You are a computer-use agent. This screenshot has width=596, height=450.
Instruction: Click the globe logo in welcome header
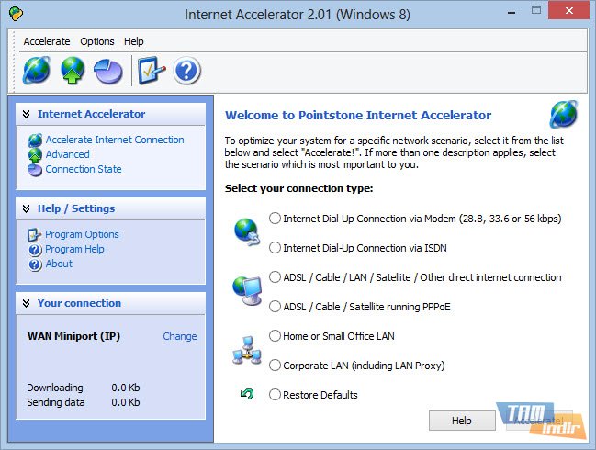click(x=564, y=114)
